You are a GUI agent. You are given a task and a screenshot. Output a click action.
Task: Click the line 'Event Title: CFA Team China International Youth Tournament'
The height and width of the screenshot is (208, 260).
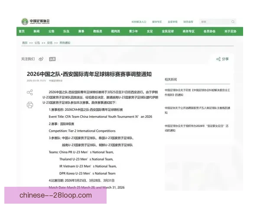(x=101, y=117)
